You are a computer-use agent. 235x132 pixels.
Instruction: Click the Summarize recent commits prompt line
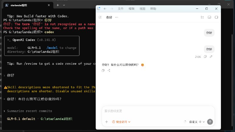click(30, 111)
